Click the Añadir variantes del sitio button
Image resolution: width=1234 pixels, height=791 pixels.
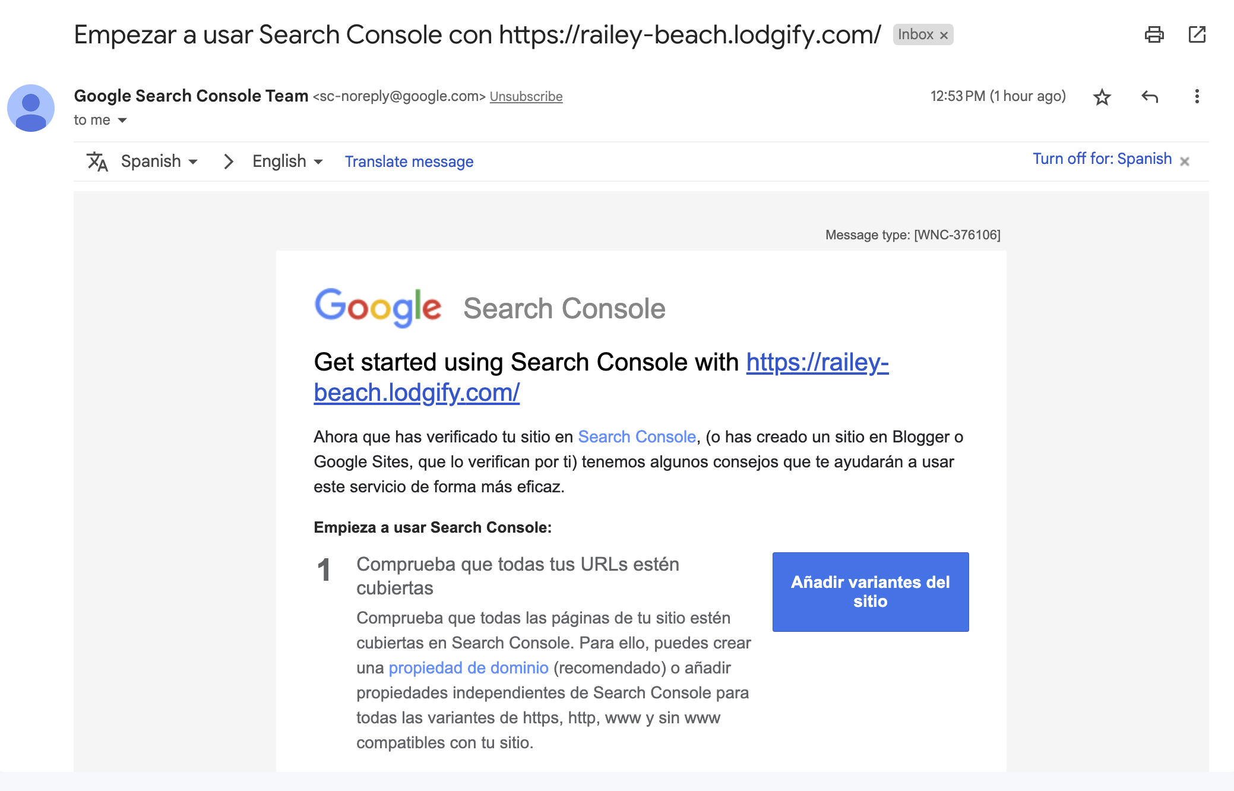click(x=870, y=591)
